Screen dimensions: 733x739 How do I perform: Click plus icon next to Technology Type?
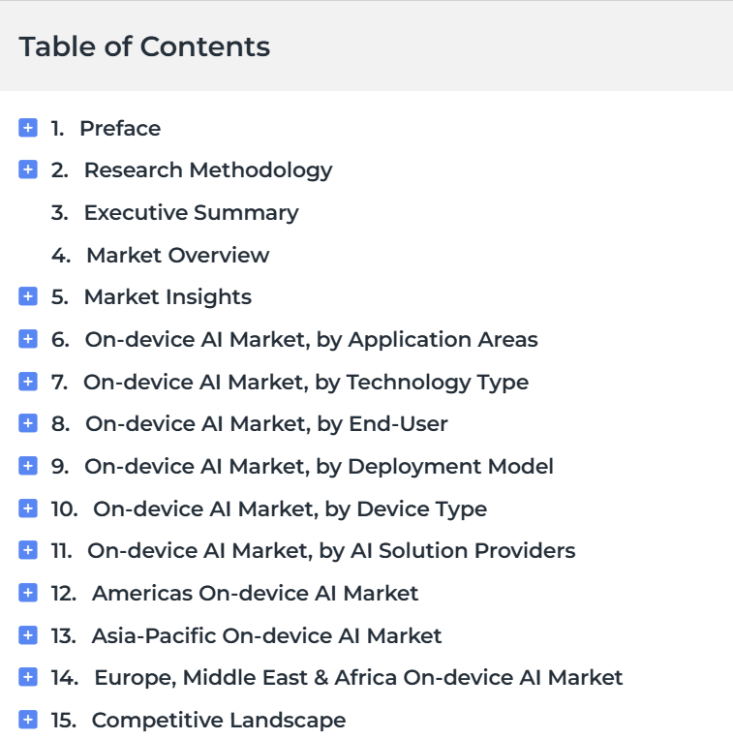click(x=28, y=382)
